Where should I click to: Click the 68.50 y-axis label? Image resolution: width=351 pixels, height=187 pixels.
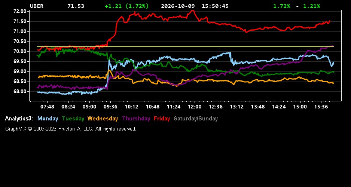[x=20, y=82]
